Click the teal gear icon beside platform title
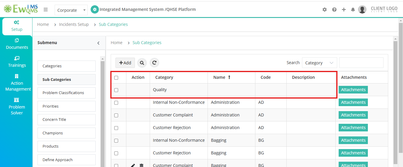 (x=94, y=9)
